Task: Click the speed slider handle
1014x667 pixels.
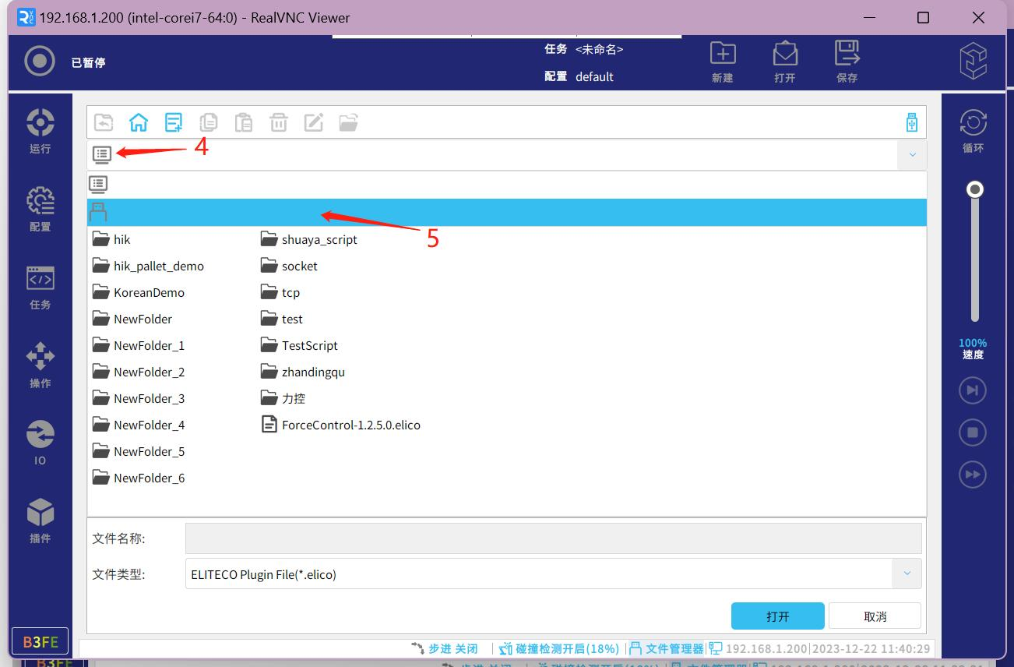Action: [x=974, y=189]
